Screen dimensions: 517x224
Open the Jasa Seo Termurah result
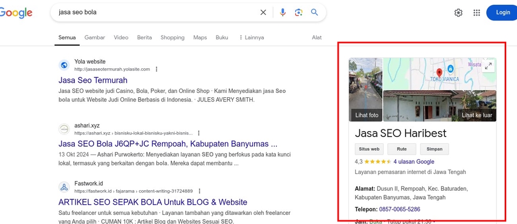(93, 80)
